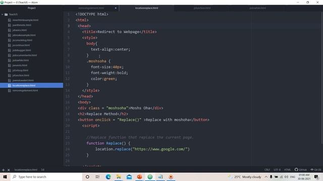Click the google.com URL string
Image resolution: width=323 pixels, height=181 pixels.
[x=160, y=149]
